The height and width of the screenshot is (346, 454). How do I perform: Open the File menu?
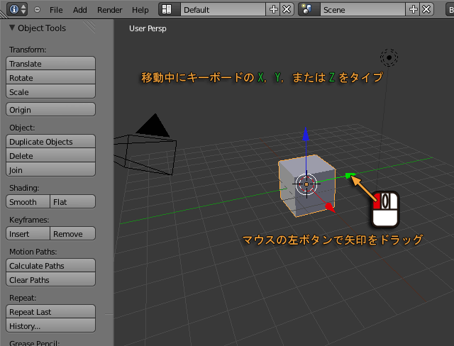(x=56, y=10)
